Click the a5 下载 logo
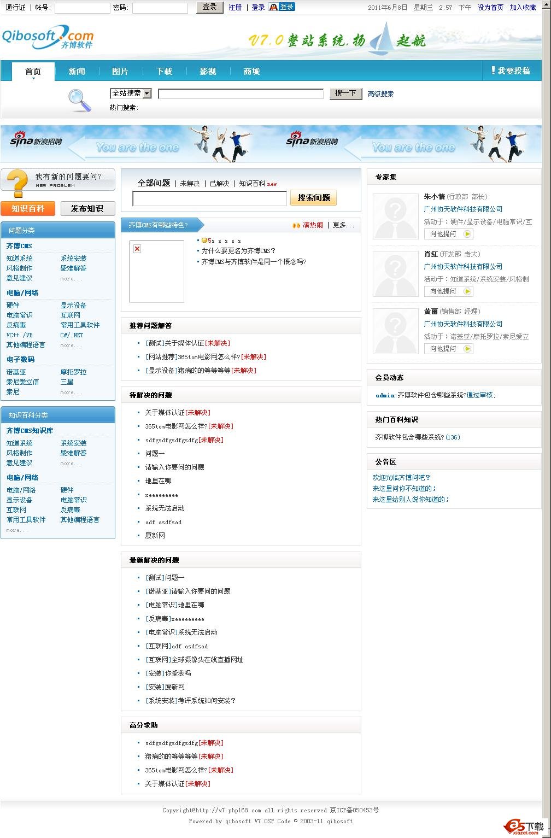The height and width of the screenshot is (838, 551). 525,827
